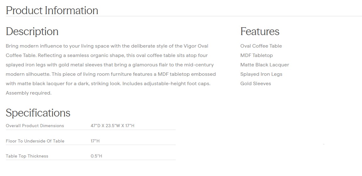The image size is (362, 176).
Task: Click "Vigor Oval" in the description
Action: pyautogui.click(x=196, y=46)
